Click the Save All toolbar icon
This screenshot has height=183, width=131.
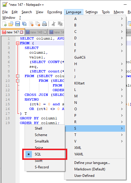[24, 24]
